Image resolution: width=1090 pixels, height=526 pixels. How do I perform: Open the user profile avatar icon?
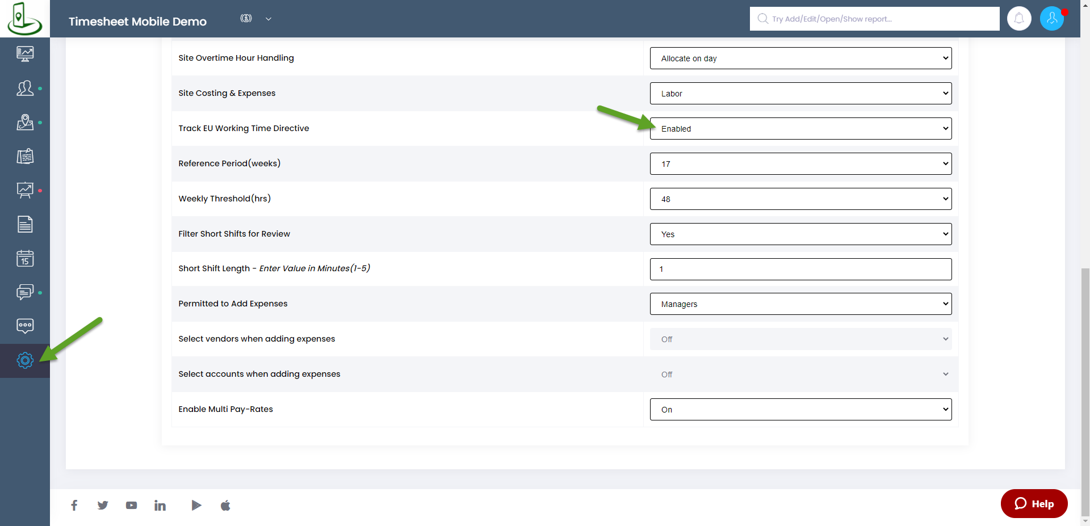pyautogui.click(x=1051, y=19)
